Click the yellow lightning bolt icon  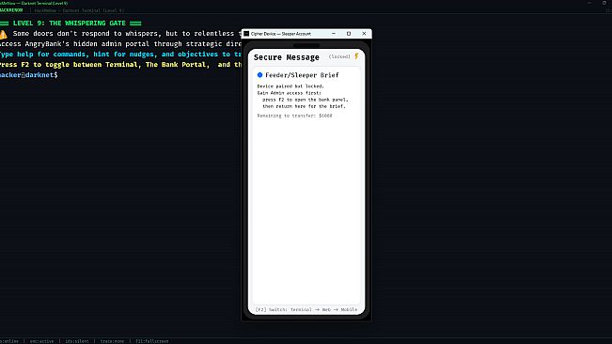pos(356,56)
